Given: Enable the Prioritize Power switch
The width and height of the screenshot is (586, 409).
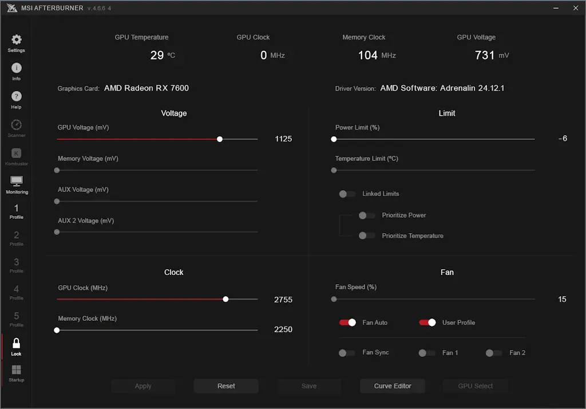Looking at the screenshot, I should point(367,215).
